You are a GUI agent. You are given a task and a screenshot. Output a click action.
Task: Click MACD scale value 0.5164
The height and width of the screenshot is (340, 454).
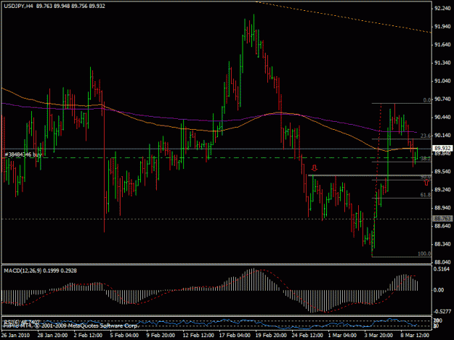pyautogui.click(x=442, y=269)
